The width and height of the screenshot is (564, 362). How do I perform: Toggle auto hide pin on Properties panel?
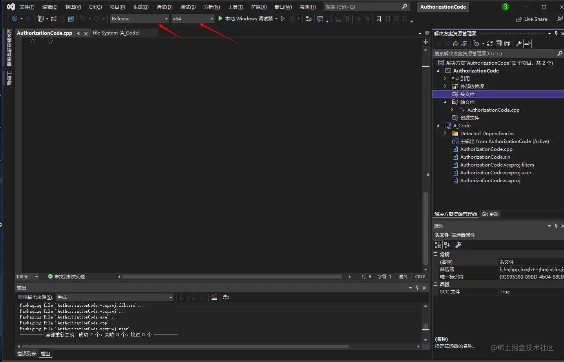[556, 226]
